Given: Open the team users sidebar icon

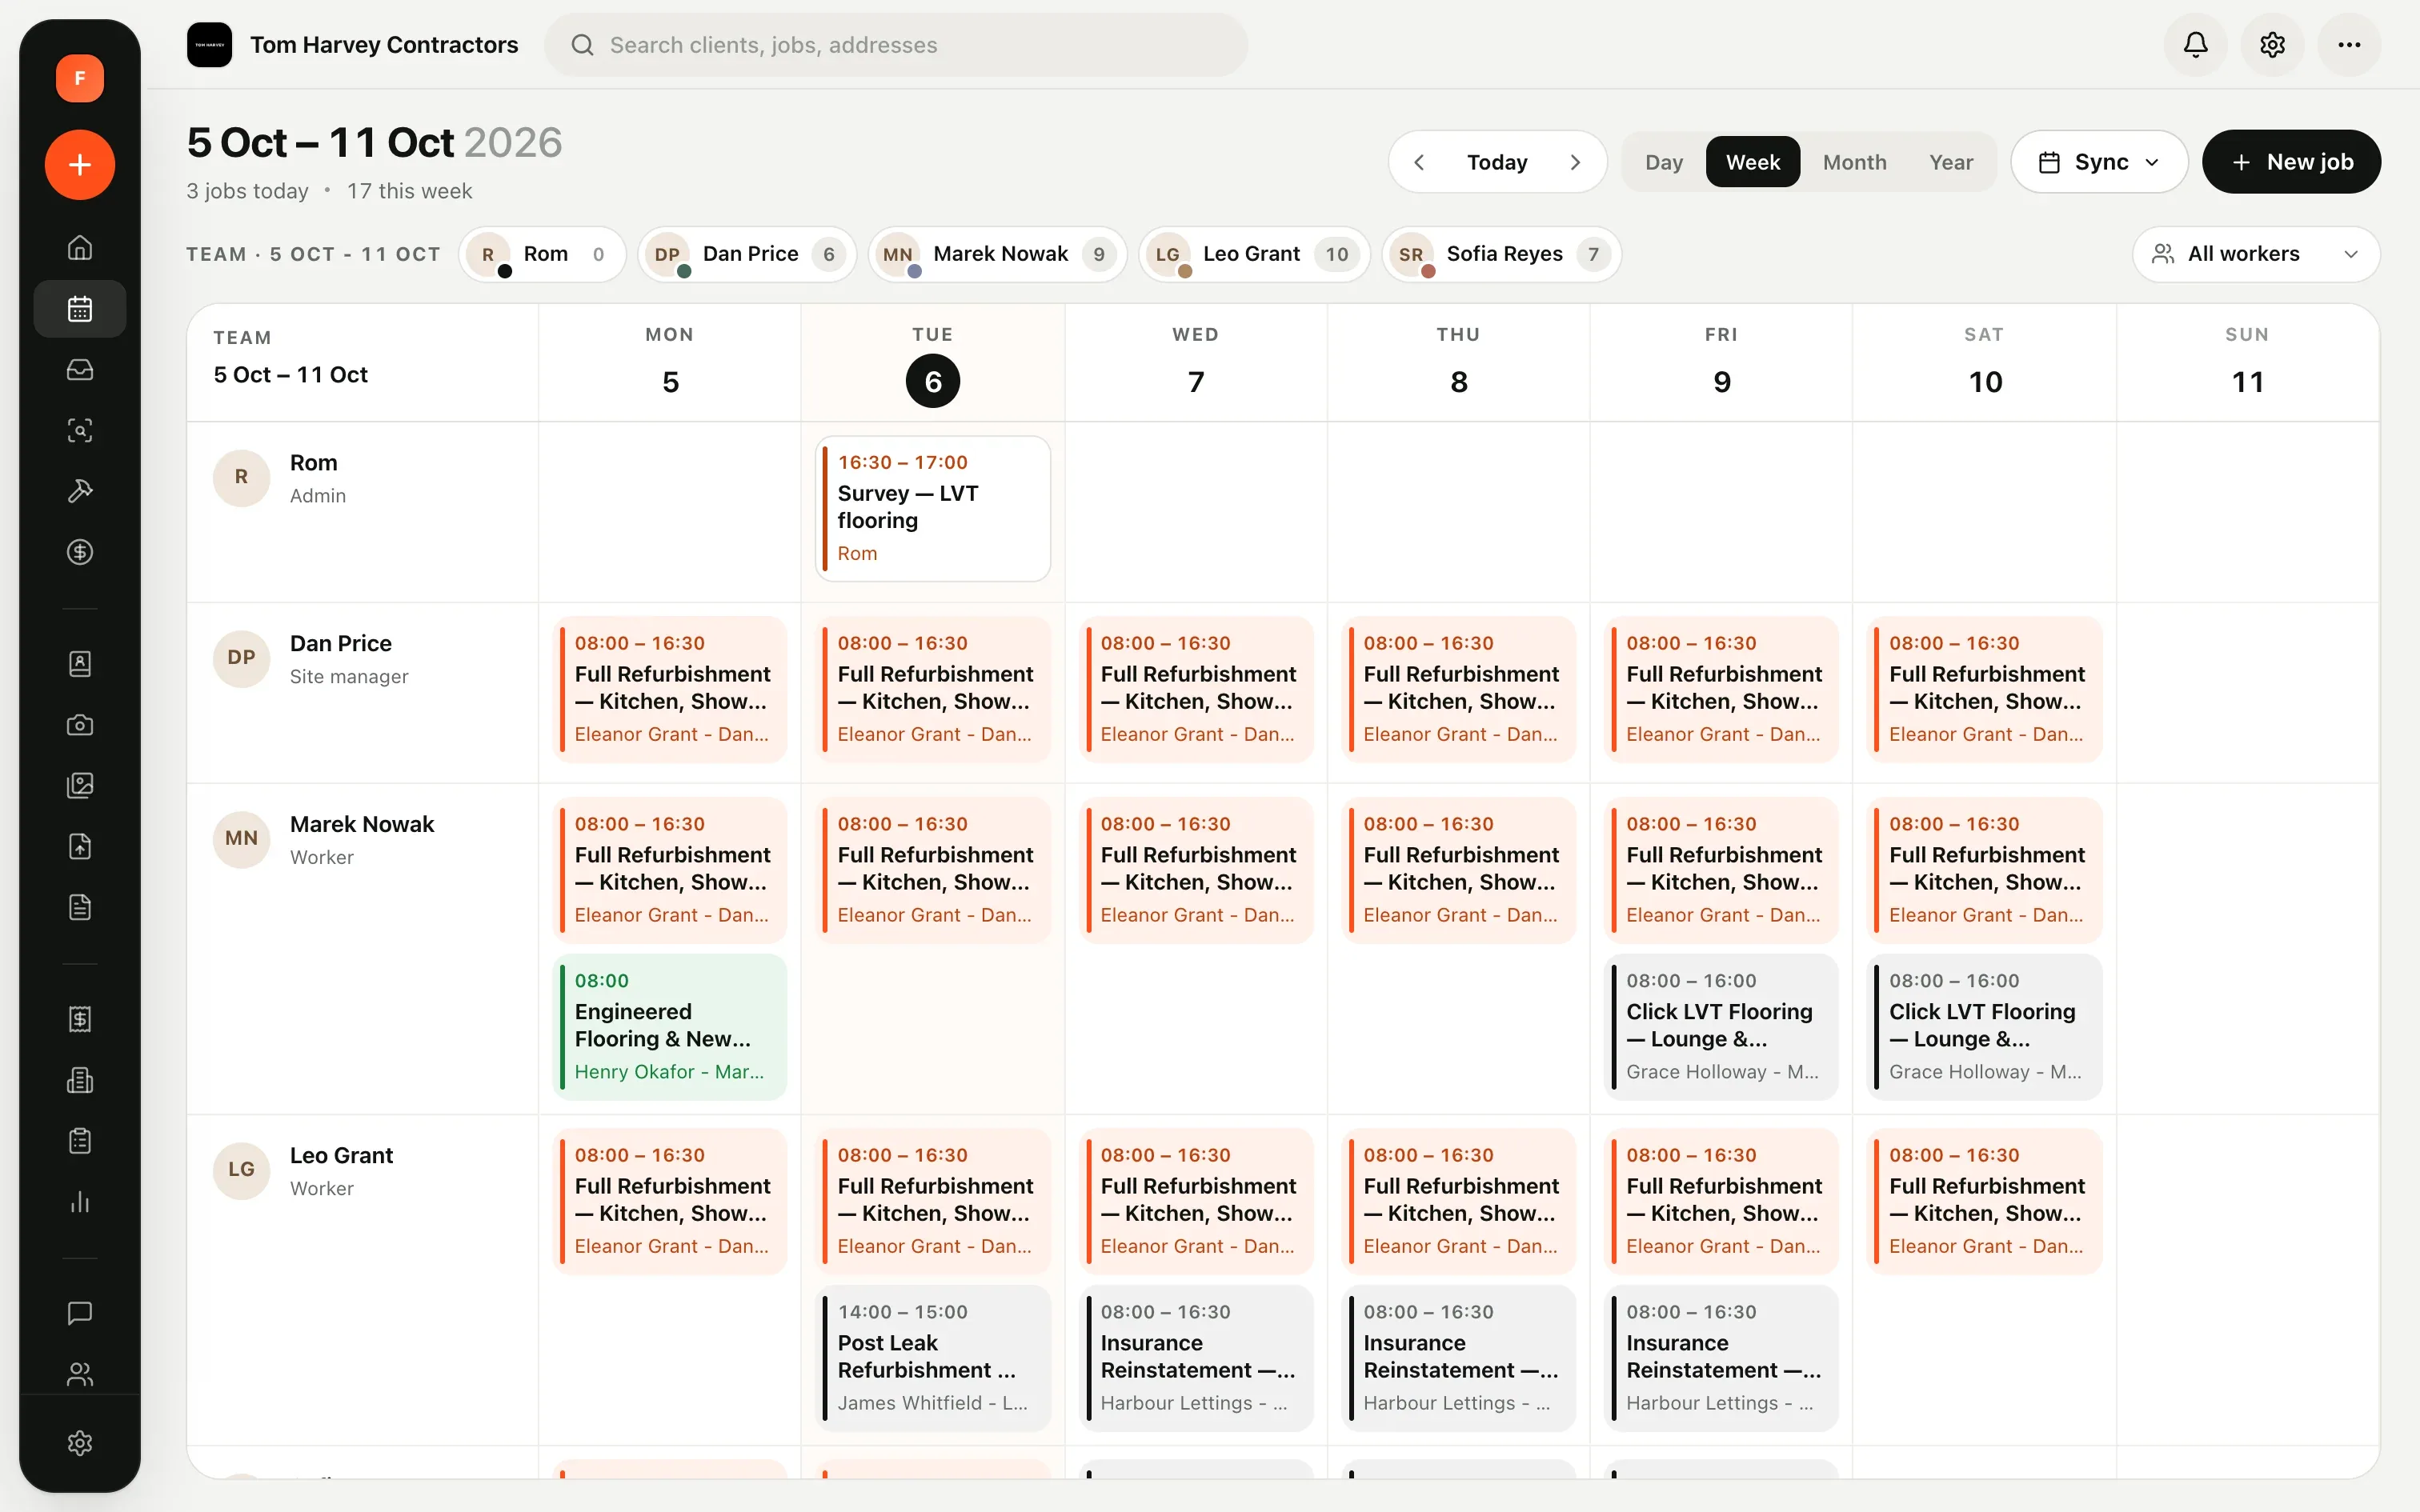Looking at the screenshot, I should click(80, 1374).
